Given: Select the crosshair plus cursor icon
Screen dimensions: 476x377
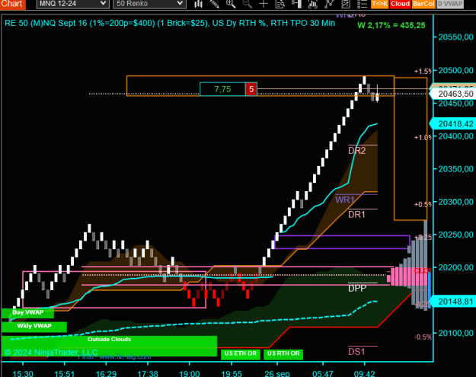Looking at the screenshot, I should pos(264,4).
